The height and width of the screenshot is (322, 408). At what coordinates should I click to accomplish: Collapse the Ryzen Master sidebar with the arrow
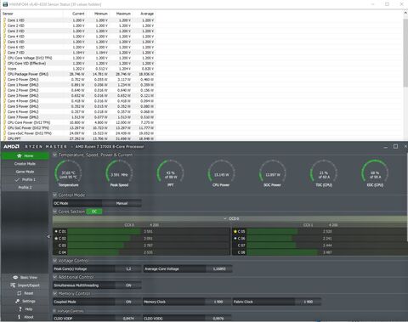[48, 236]
